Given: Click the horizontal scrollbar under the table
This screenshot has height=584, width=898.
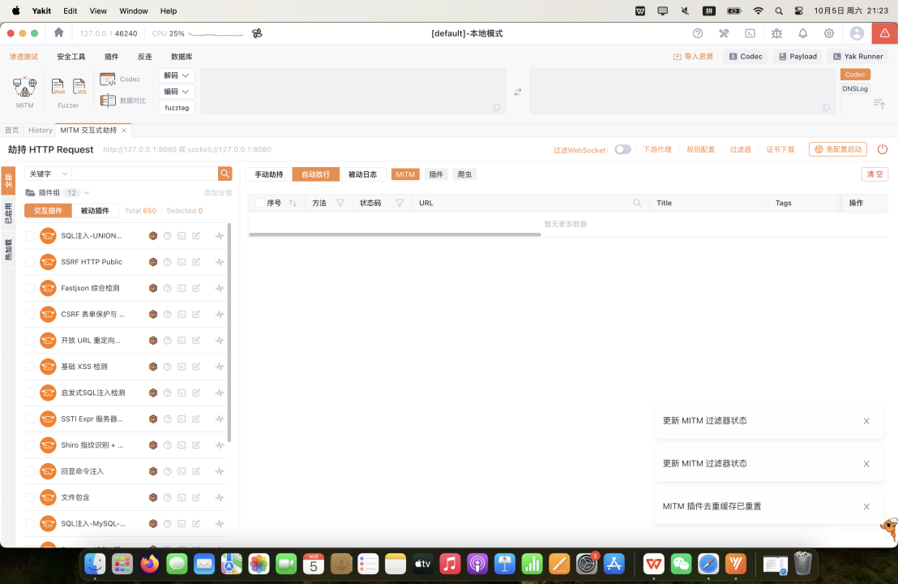Looking at the screenshot, I should (x=394, y=234).
